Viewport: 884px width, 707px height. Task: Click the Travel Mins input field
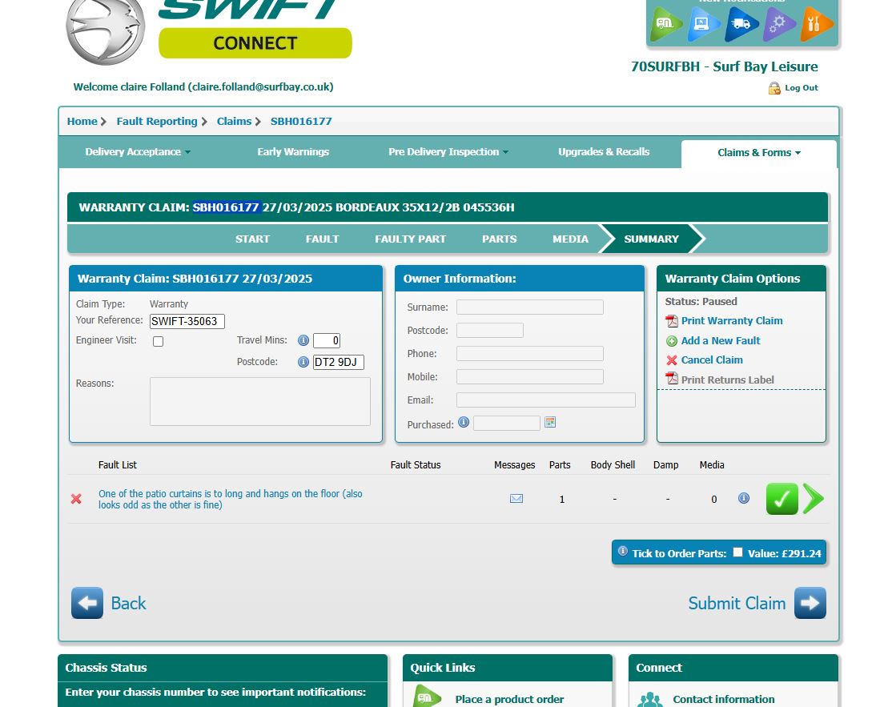327,340
